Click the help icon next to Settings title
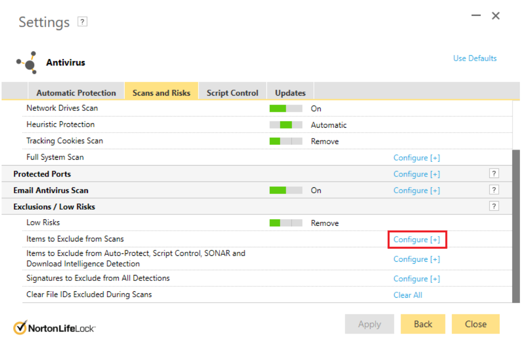 click(82, 22)
